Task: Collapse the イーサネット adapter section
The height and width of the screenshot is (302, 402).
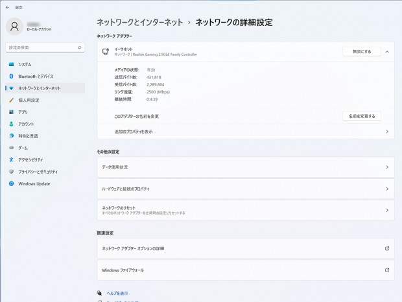Action: 387,52
